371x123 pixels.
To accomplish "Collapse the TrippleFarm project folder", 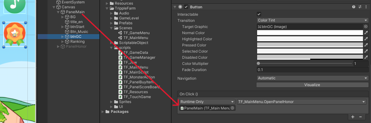I will (x=107, y=8).
